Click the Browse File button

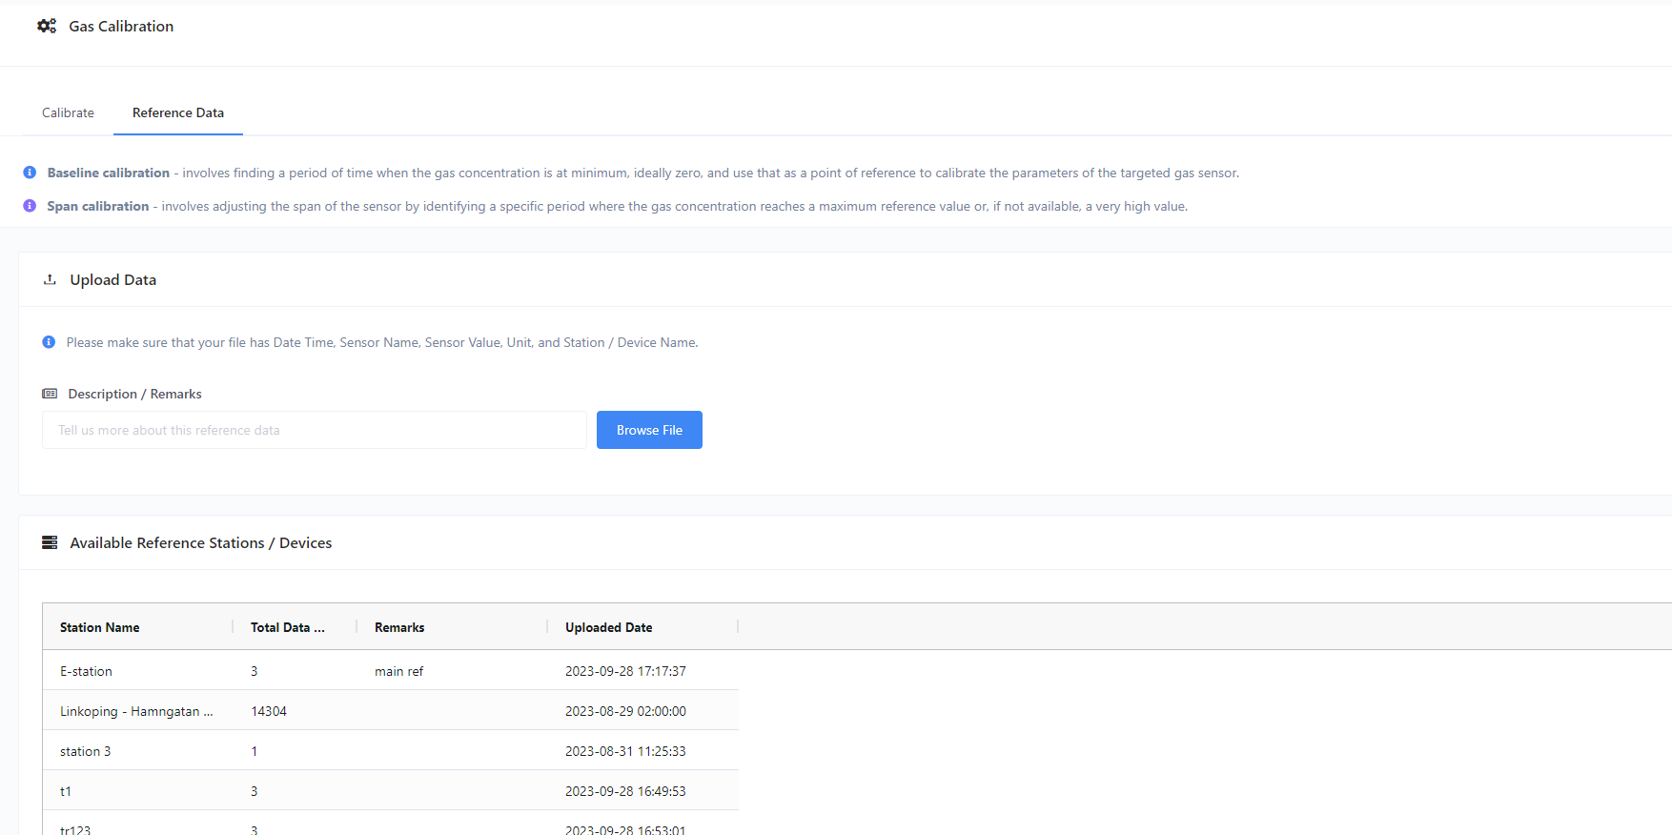[x=649, y=430]
